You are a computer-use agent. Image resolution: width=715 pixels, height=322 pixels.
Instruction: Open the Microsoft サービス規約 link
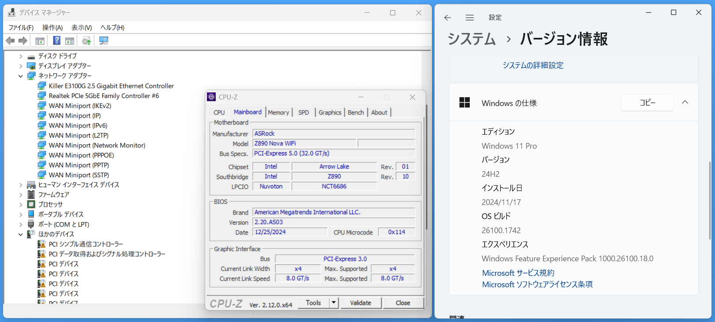click(x=518, y=273)
